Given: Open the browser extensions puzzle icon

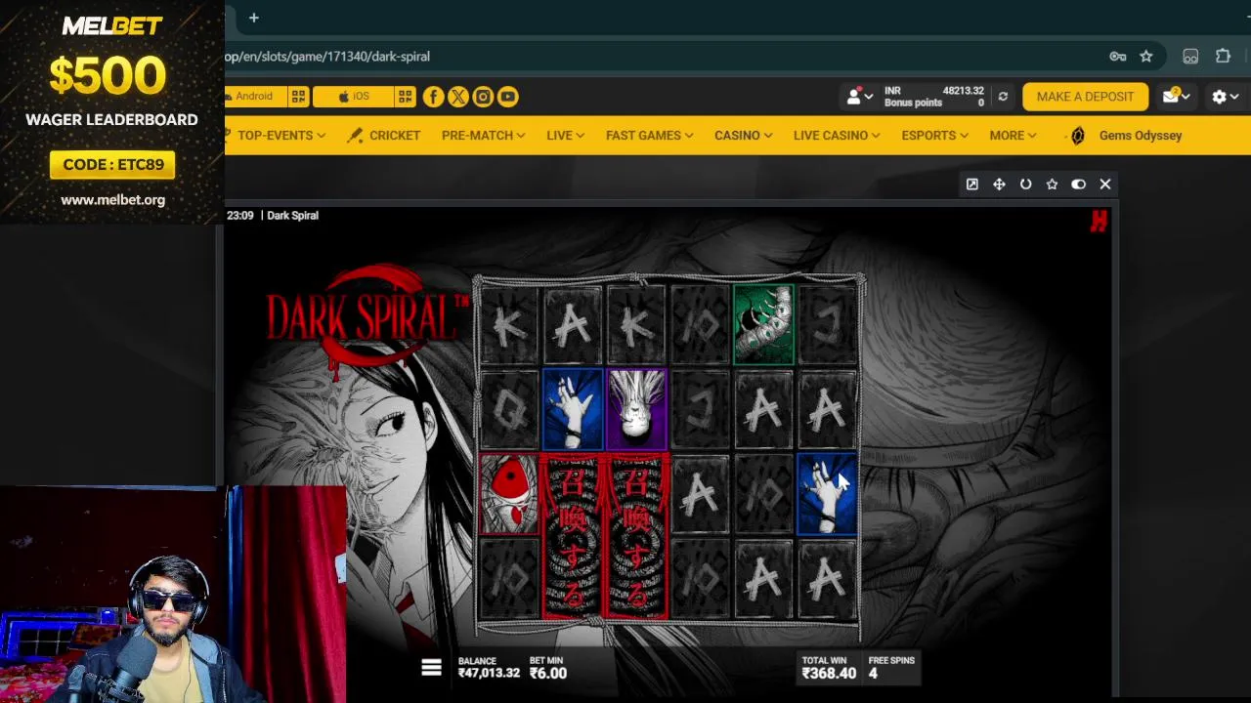Looking at the screenshot, I should [x=1223, y=57].
